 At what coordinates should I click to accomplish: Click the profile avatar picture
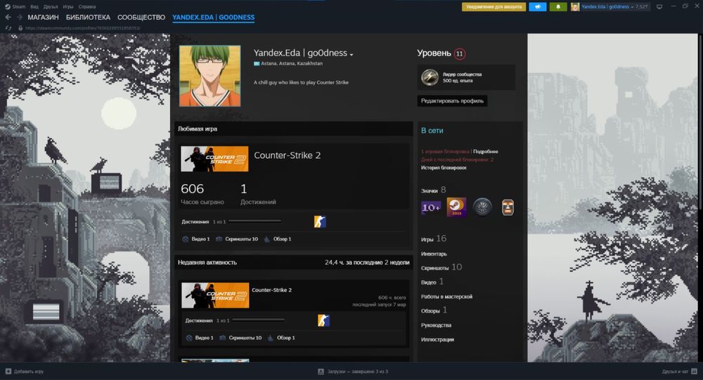209,76
